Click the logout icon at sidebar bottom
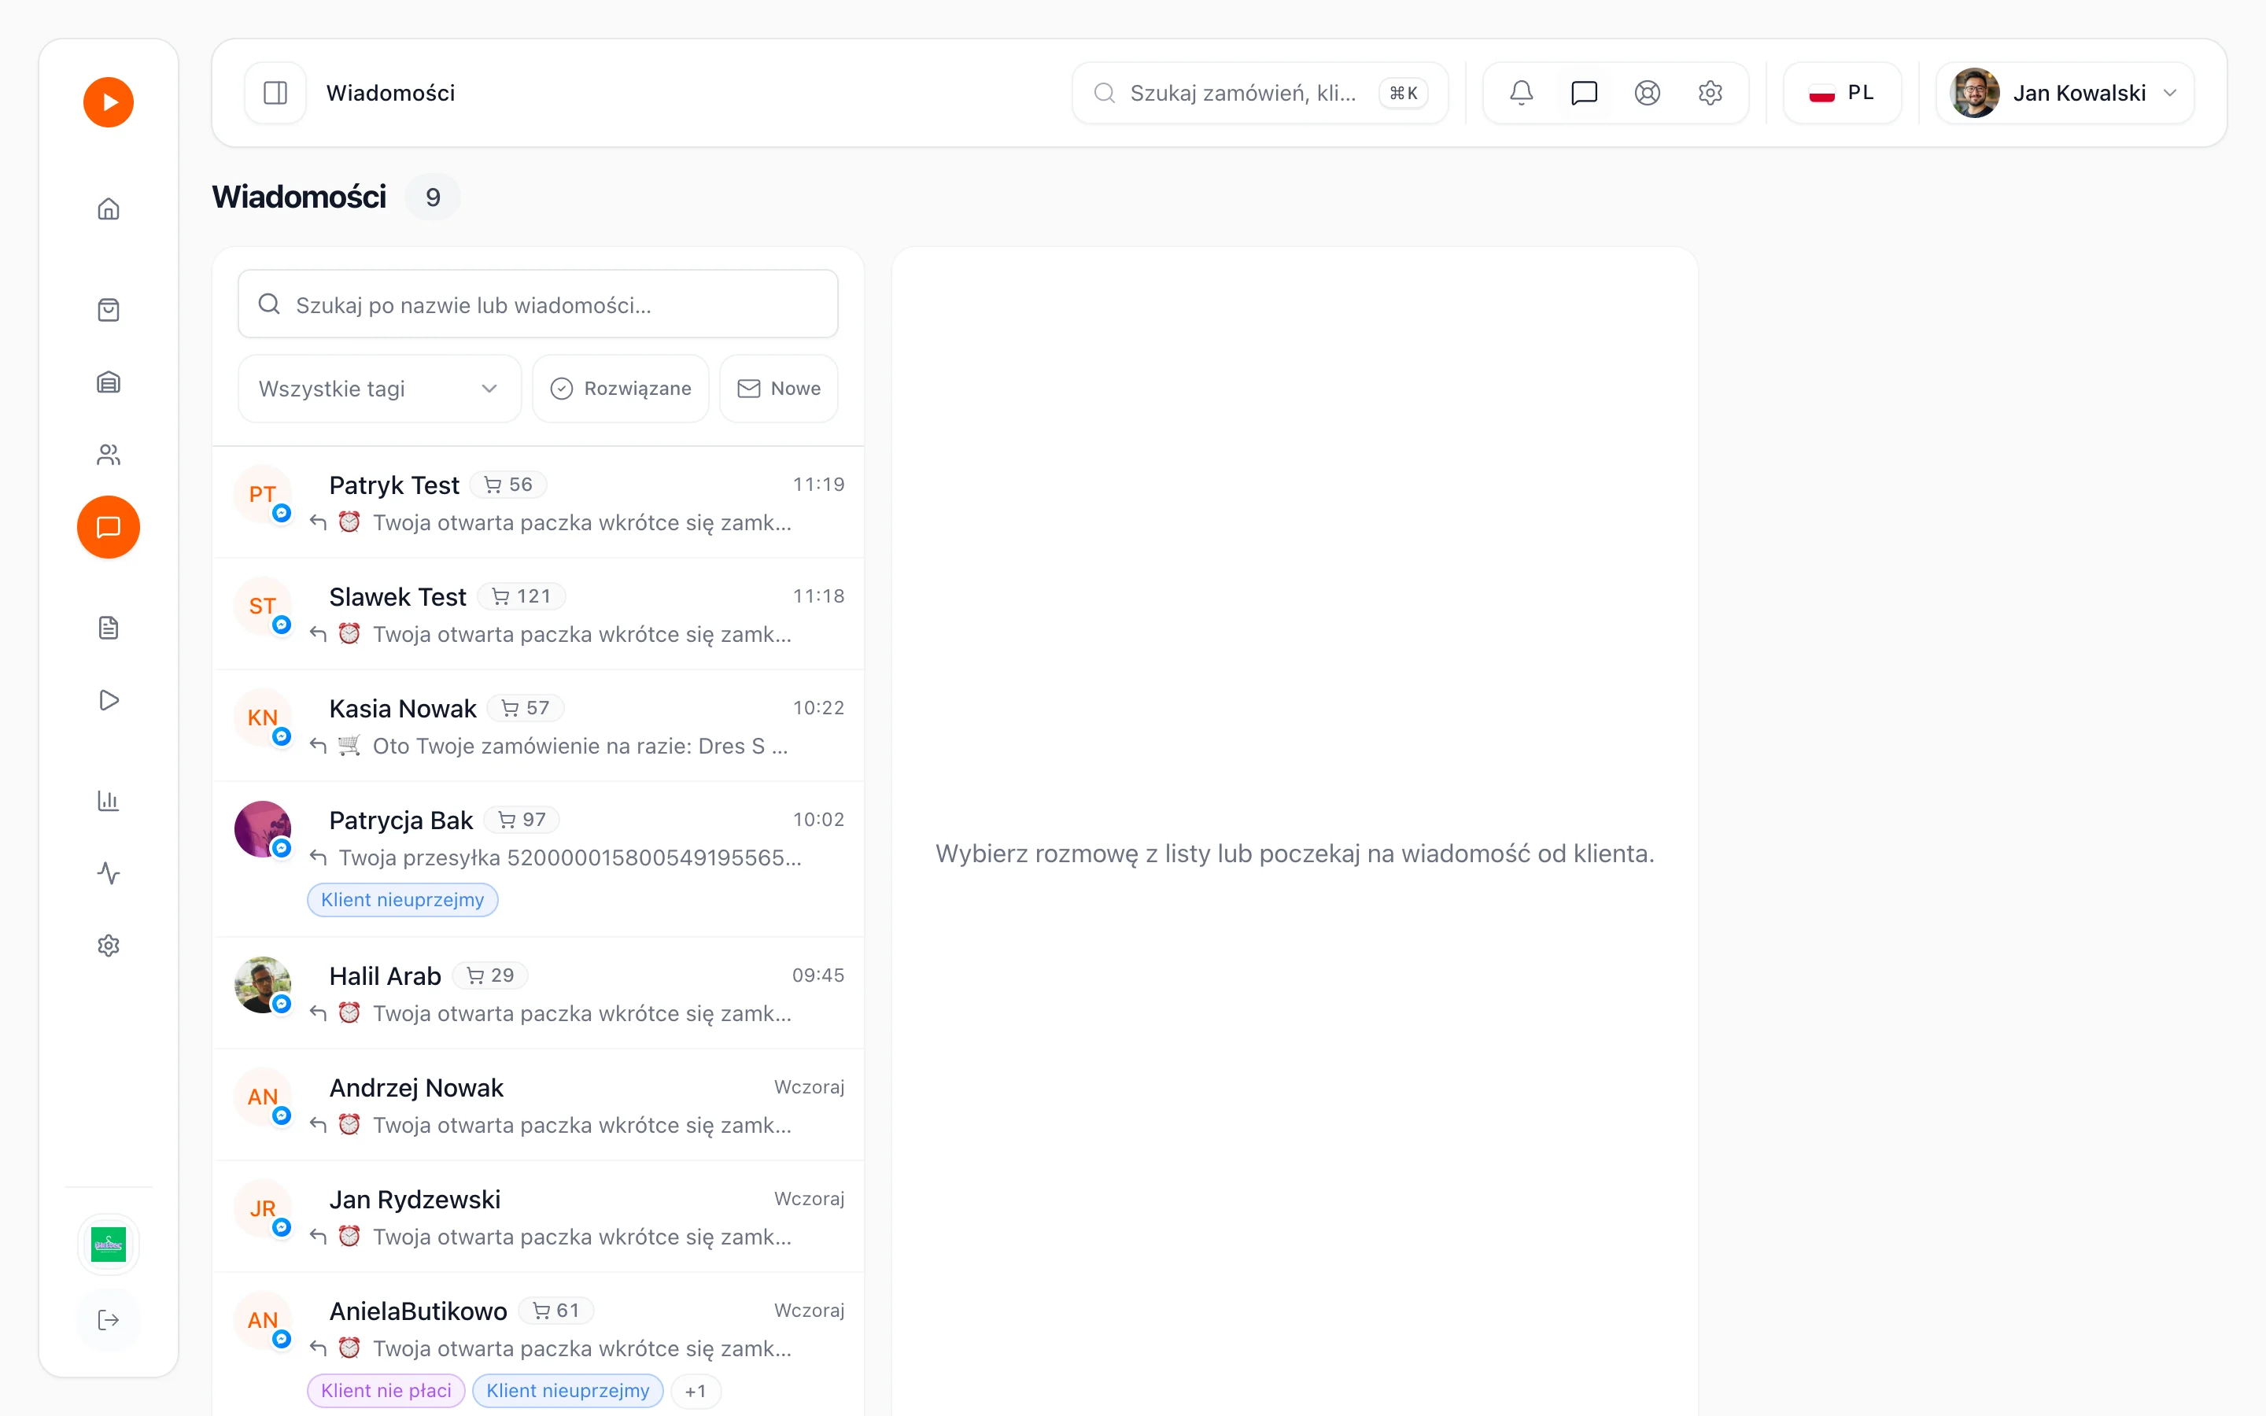The height and width of the screenshot is (1416, 2266). (109, 1319)
